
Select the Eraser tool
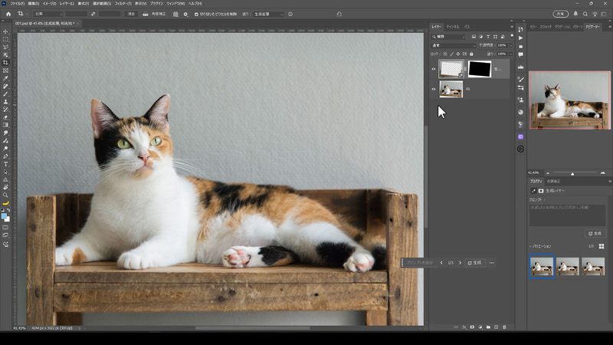(5, 117)
